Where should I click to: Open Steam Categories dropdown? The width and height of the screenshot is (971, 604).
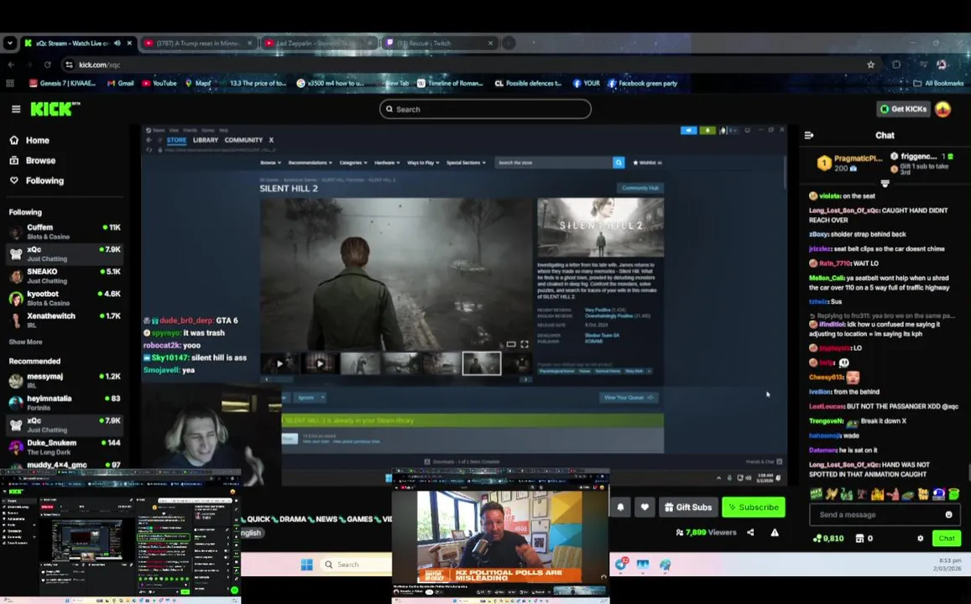(x=353, y=163)
